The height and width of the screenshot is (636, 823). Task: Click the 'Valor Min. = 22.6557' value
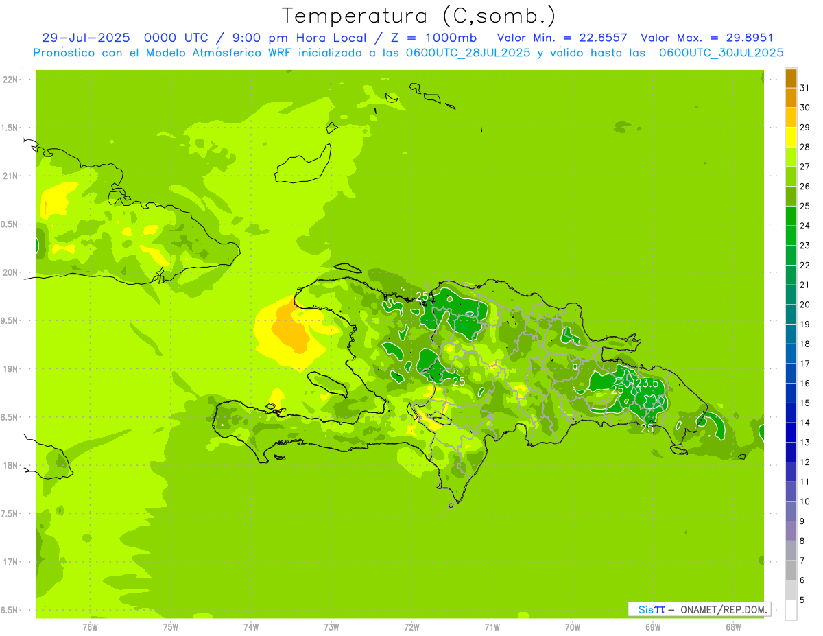pos(562,38)
